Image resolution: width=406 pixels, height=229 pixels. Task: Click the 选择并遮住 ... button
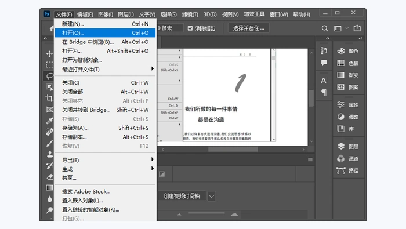[248, 28]
